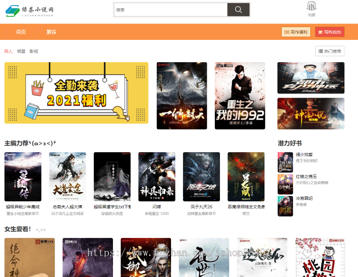358x277 pixels.
Task: Click the 闪嫁 title link
Action: click(157, 207)
